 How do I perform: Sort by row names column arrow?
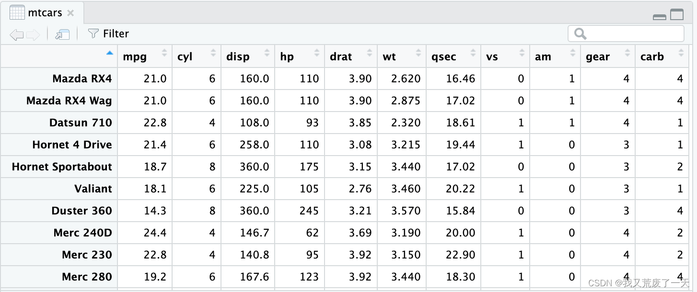coord(110,53)
